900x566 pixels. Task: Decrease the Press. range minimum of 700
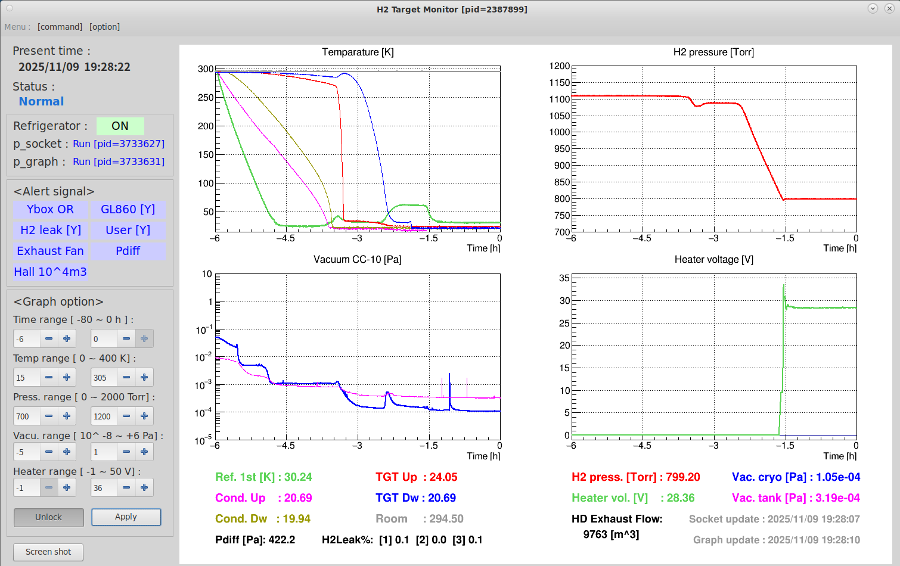49,416
